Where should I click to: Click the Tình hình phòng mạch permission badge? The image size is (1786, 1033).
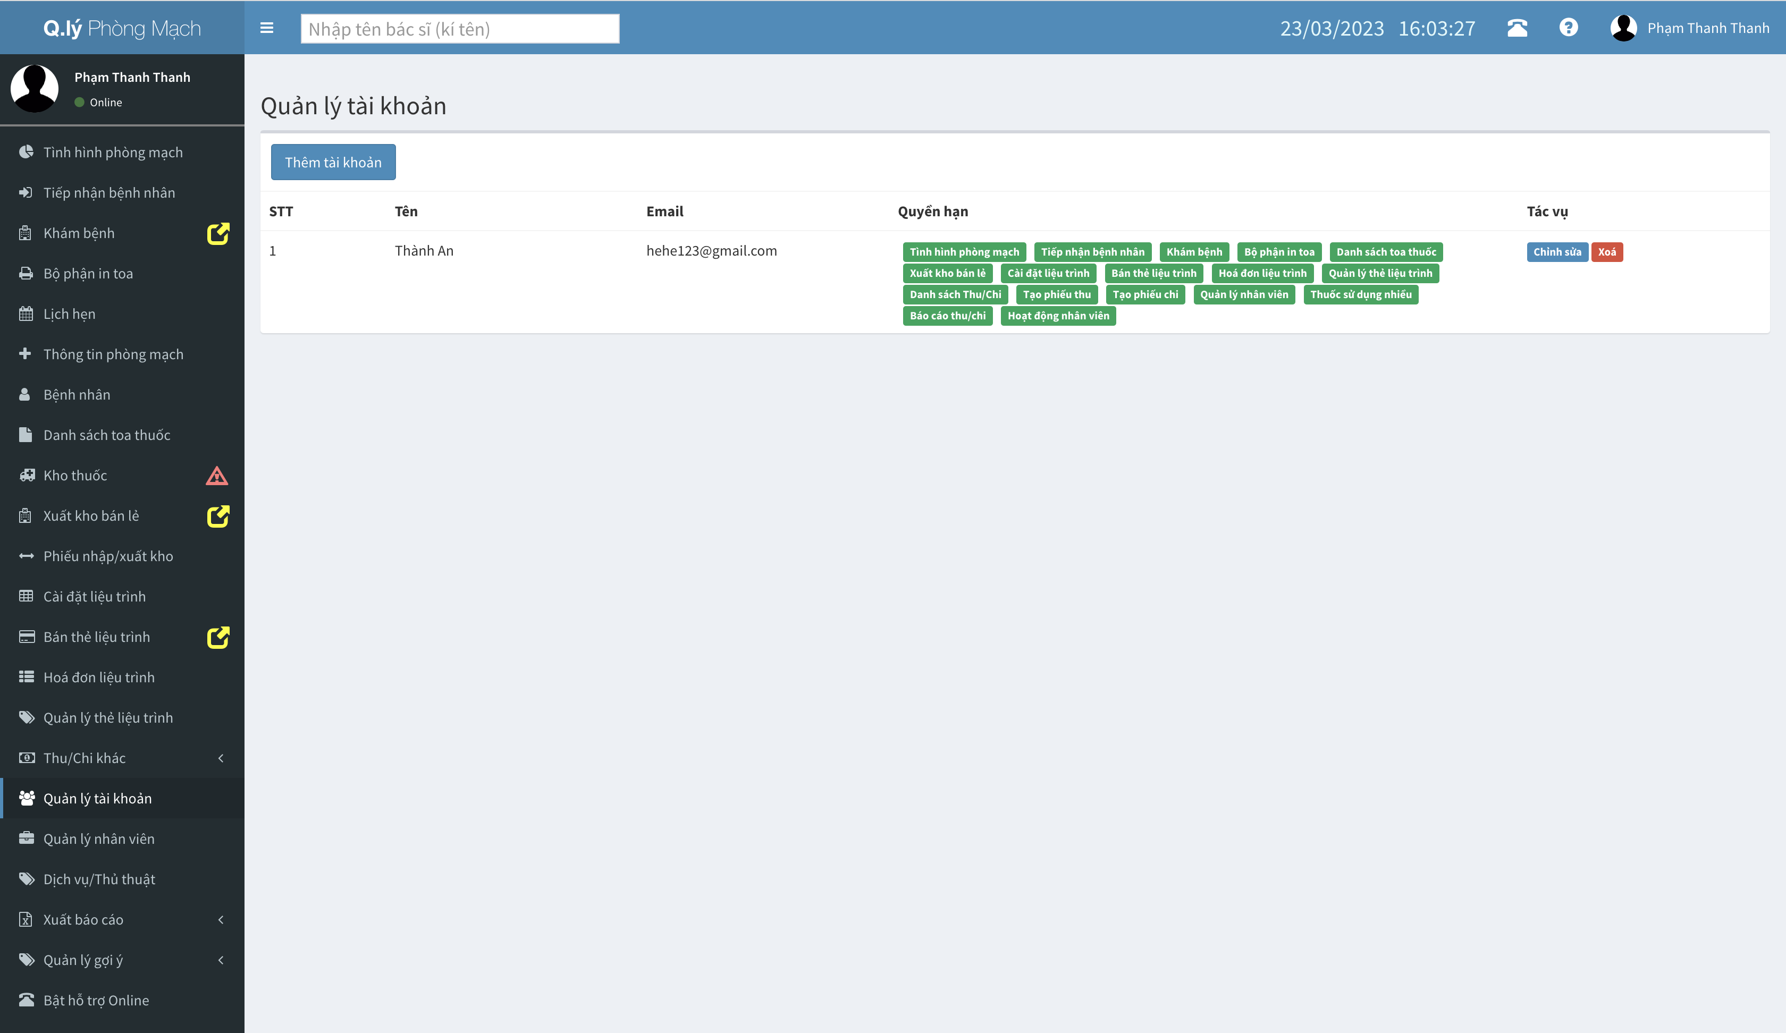pos(964,252)
